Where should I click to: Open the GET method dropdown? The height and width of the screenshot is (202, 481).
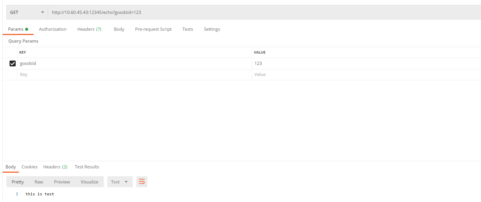[x=27, y=12]
